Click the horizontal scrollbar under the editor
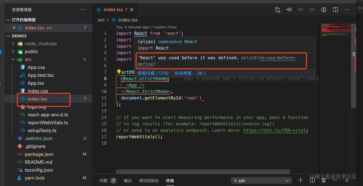 [x=203, y=172]
